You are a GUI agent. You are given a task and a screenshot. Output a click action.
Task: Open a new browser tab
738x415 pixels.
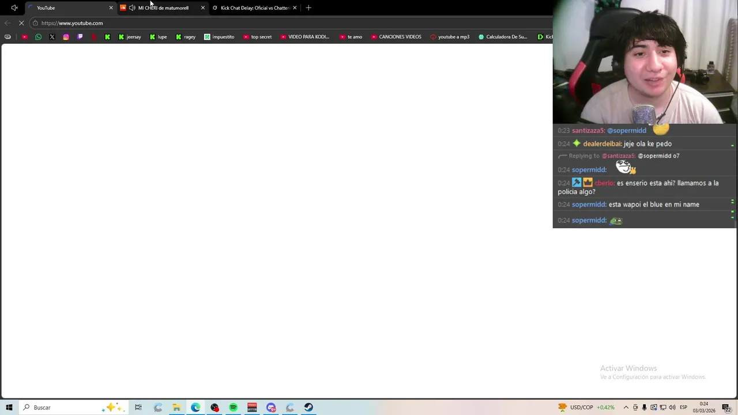(x=308, y=8)
